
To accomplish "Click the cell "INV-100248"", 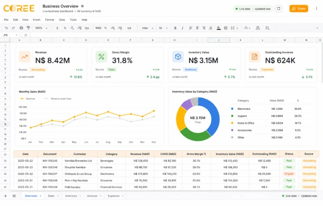I will [50, 180].
